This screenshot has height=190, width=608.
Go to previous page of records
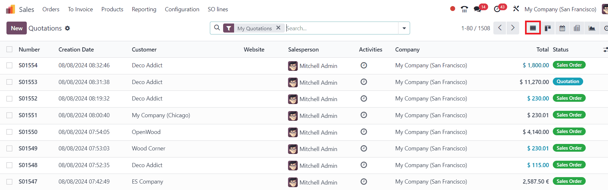coord(500,28)
